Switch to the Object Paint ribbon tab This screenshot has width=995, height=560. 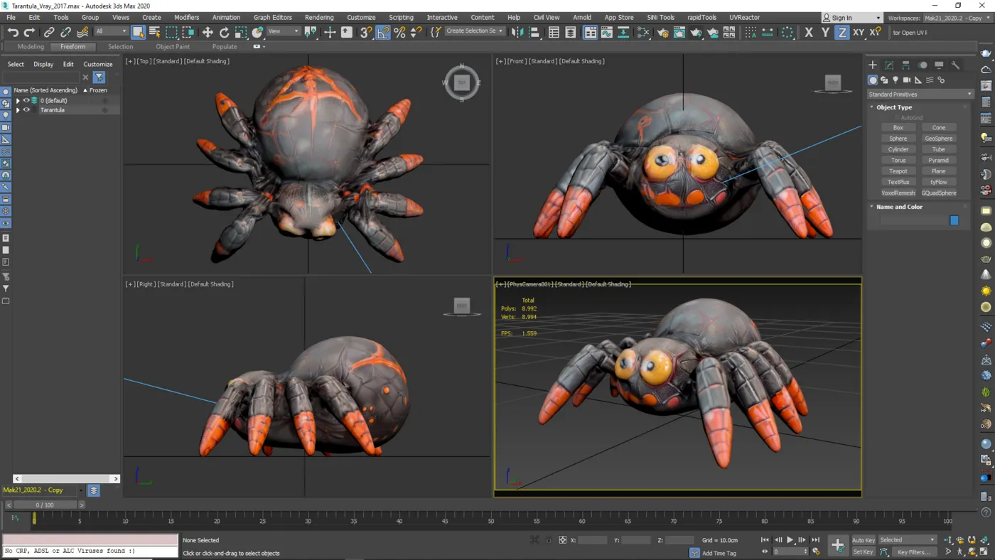pos(173,47)
